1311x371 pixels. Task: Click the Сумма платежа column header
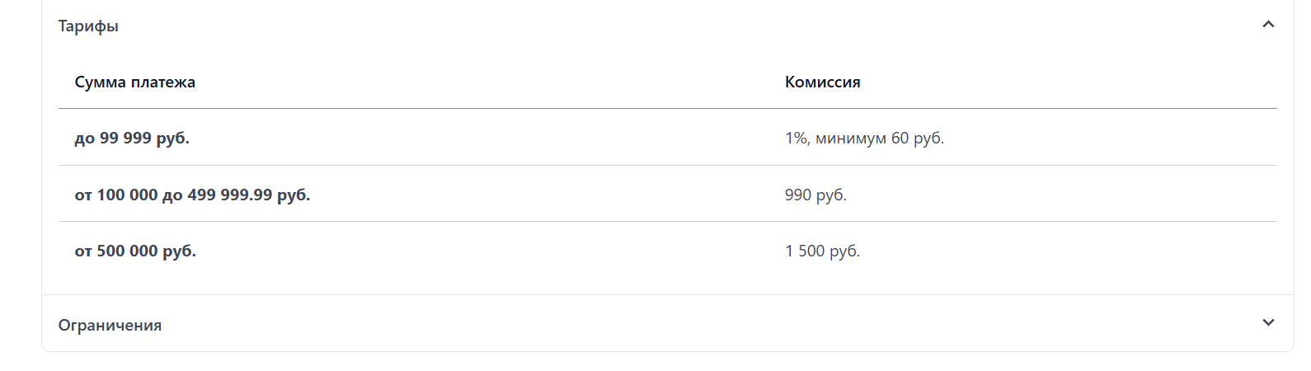(134, 82)
